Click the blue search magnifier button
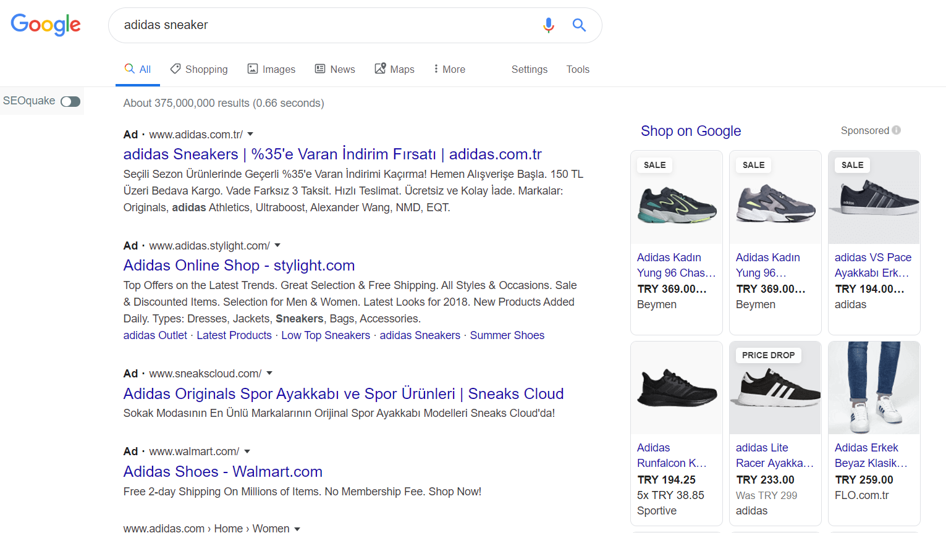The width and height of the screenshot is (946, 533). coord(579,25)
